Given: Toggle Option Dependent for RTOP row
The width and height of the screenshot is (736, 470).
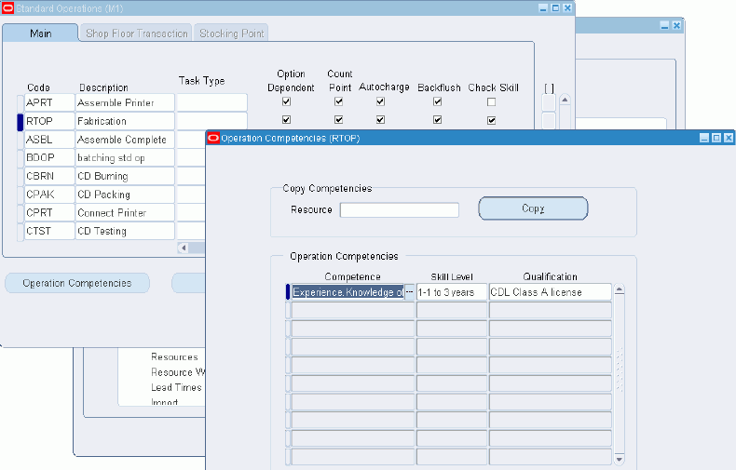Looking at the screenshot, I should click(x=286, y=120).
